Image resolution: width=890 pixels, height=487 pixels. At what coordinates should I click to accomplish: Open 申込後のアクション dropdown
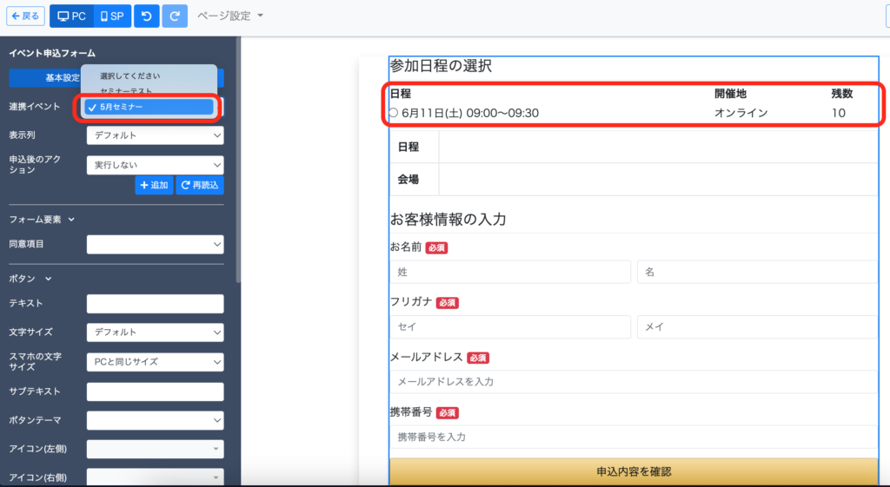pyautogui.click(x=155, y=165)
